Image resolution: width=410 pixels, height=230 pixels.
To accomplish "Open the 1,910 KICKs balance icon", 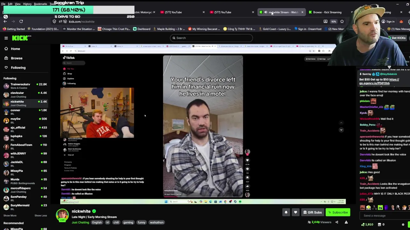I will pos(367,225).
